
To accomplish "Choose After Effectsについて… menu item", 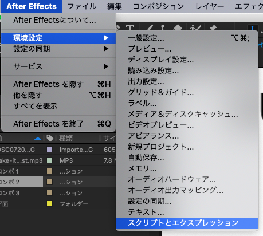I will pyautogui.click(x=58, y=20).
